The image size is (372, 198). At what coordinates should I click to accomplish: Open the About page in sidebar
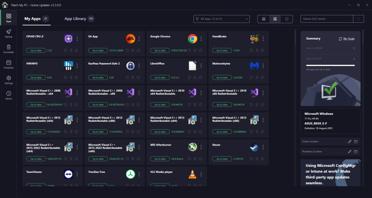tap(8, 95)
